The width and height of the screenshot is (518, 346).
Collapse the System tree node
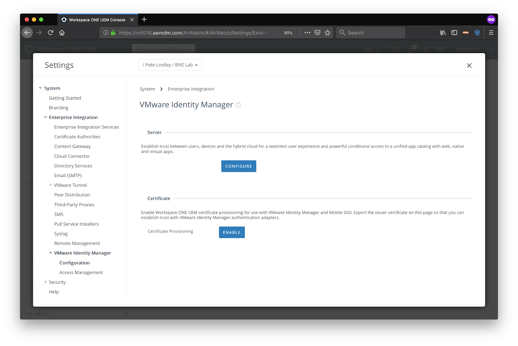(x=40, y=88)
